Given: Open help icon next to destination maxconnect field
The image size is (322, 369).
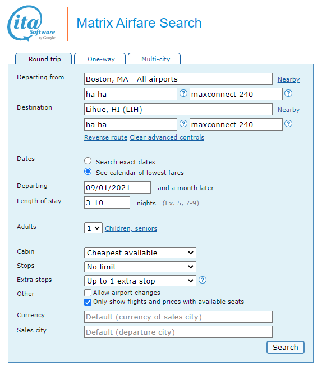Looking at the screenshot, I should [x=288, y=124].
